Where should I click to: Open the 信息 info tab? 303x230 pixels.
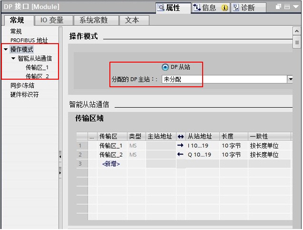point(211,8)
